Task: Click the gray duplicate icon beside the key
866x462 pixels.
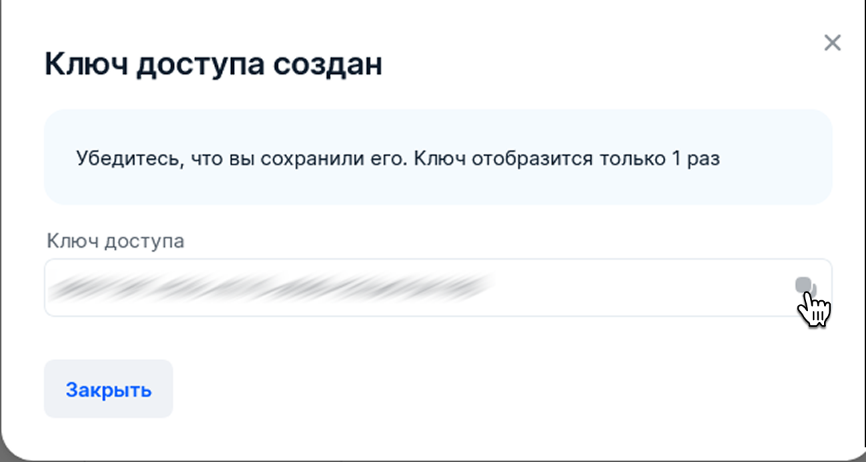Action: coord(805,287)
